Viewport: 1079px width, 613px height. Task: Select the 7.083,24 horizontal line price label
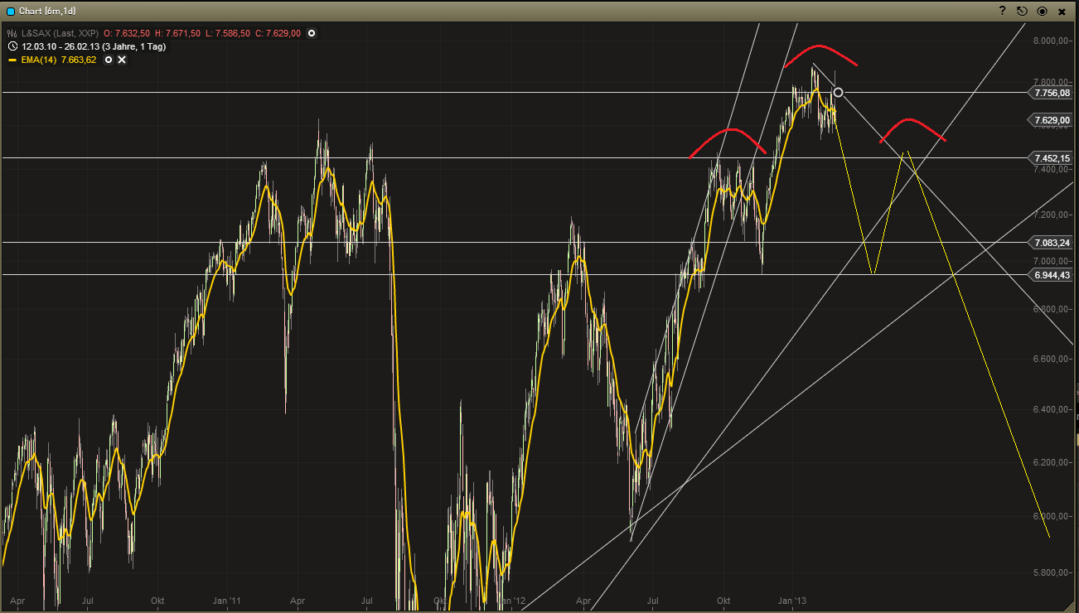(1051, 242)
